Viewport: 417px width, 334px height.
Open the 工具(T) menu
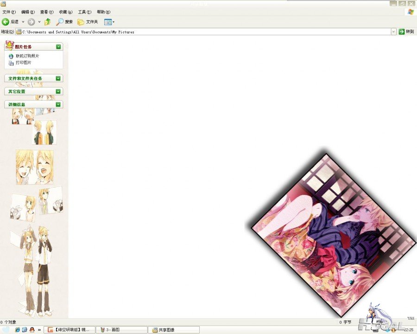(85, 12)
